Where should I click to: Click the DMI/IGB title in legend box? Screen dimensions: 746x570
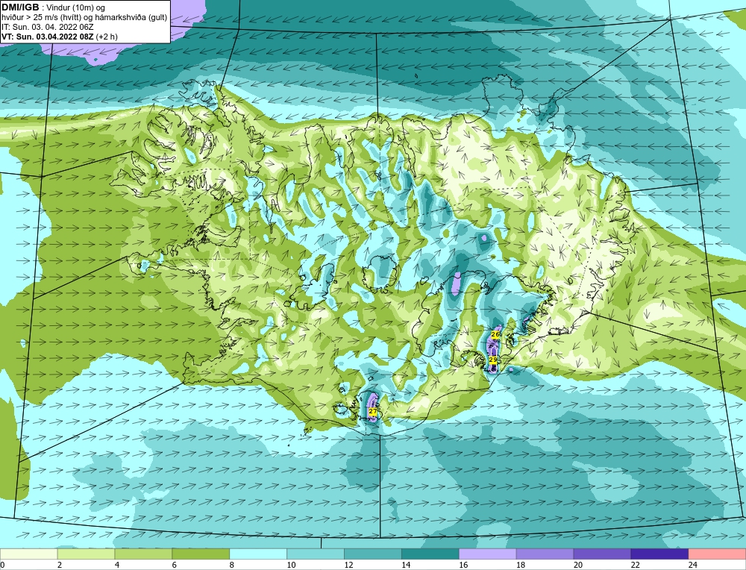tap(20, 7)
